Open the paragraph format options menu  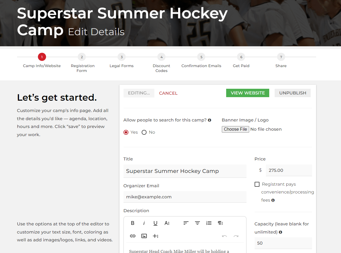[220, 223]
